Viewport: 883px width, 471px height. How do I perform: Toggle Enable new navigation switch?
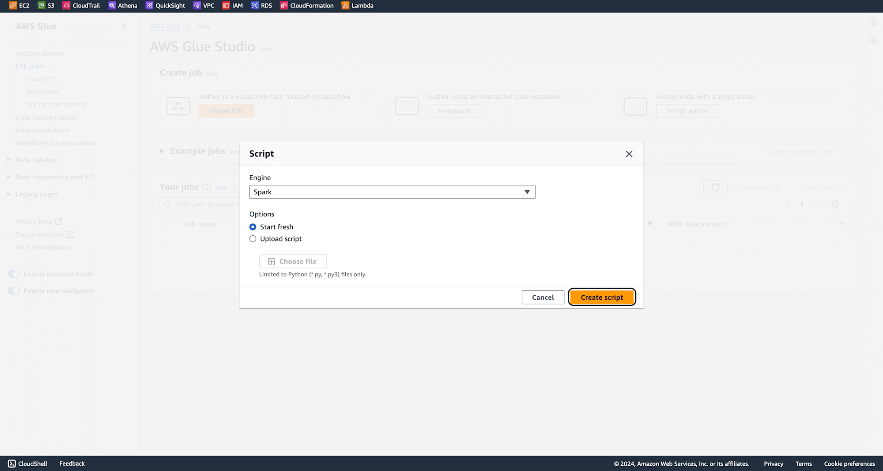point(14,291)
